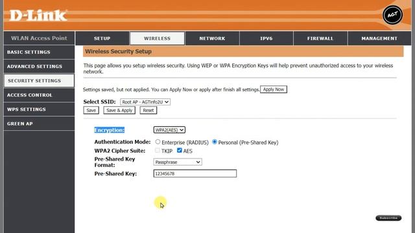The width and height of the screenshot is (415, 233).
Task: Click the Wireless Security Setup heading
Action: tap(118, 51)
